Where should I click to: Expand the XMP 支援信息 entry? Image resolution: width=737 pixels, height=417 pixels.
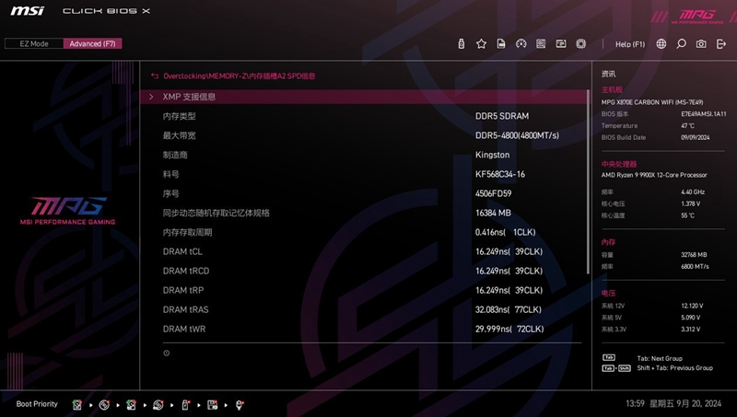(x=189, y=97)
